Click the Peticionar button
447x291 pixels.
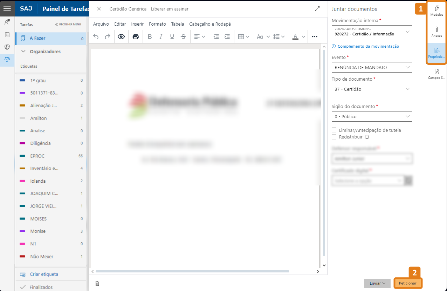click(x=408, y=283)
